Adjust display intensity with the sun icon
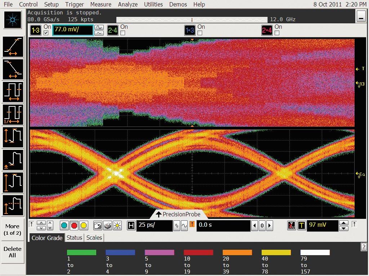The image size is (369, 276). tap(117, 226)
